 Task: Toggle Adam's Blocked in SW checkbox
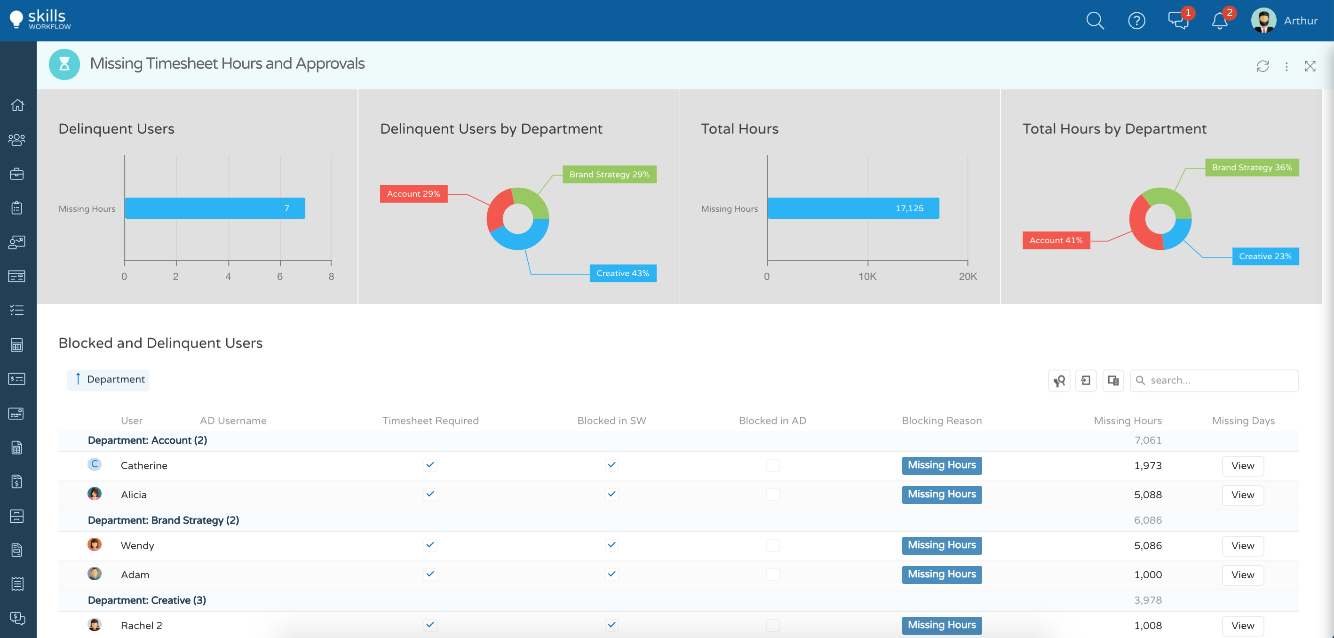[x=611, y=574]
